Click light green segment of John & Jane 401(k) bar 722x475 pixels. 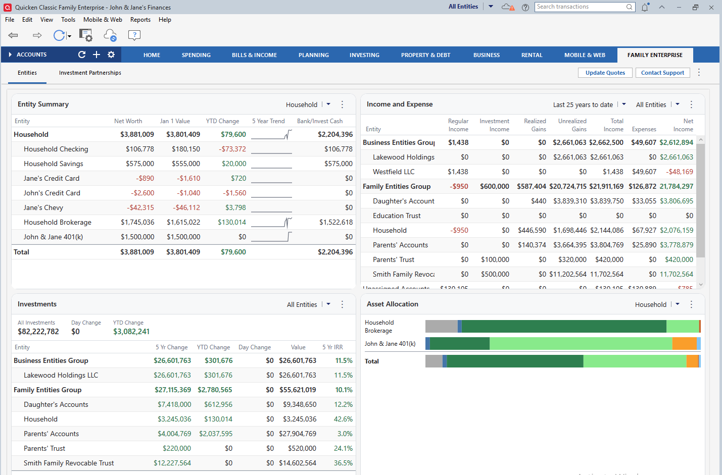581,343
